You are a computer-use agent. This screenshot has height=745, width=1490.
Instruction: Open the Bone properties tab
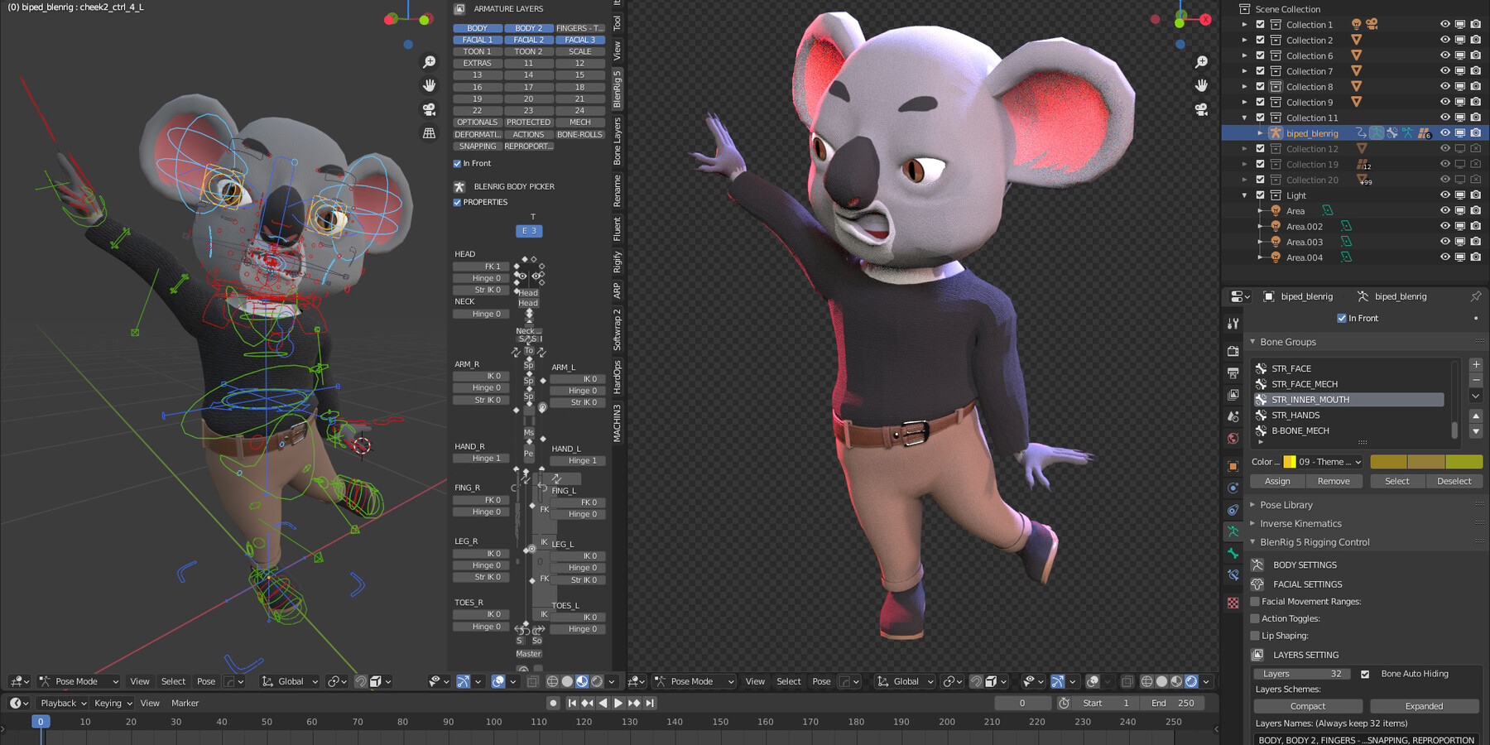(1233, 553)
